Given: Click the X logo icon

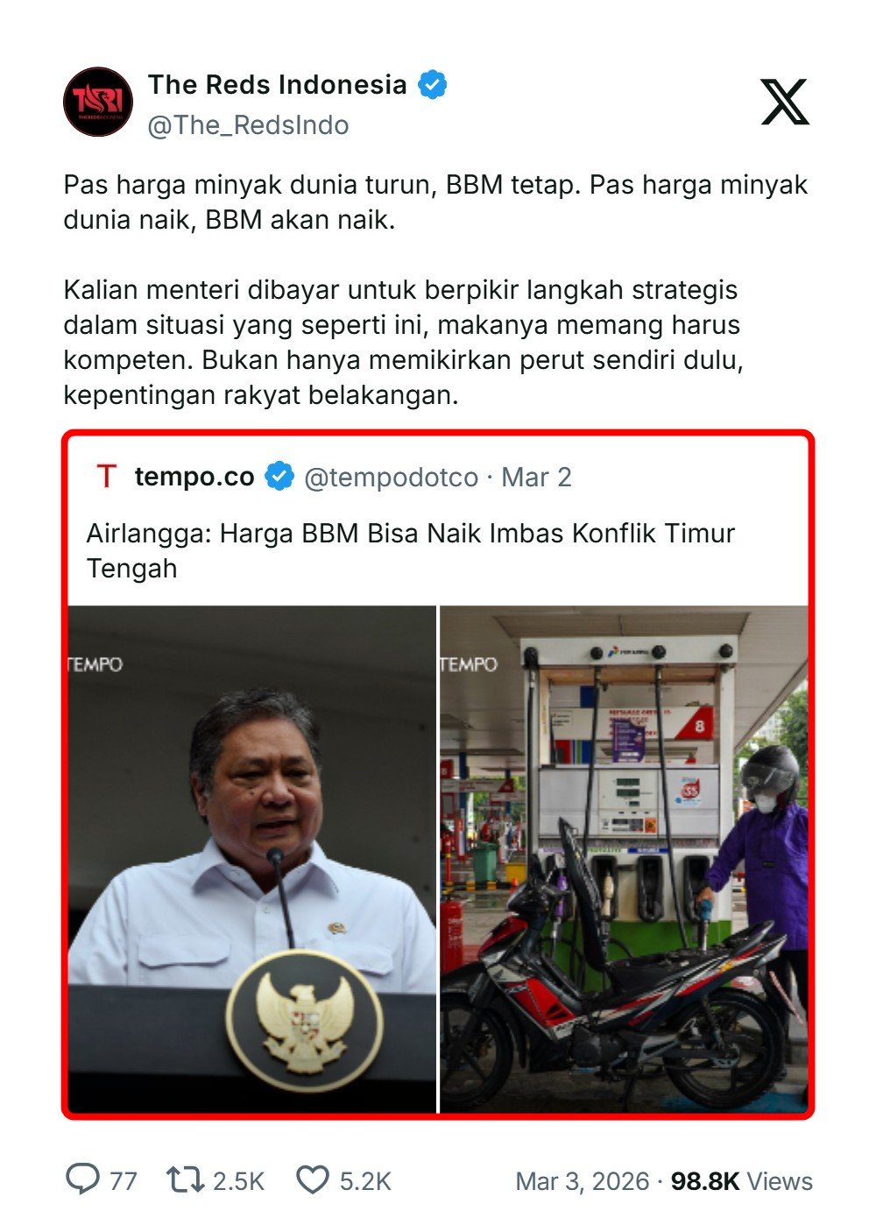Looking at the screenshot, I should (784, 102).
